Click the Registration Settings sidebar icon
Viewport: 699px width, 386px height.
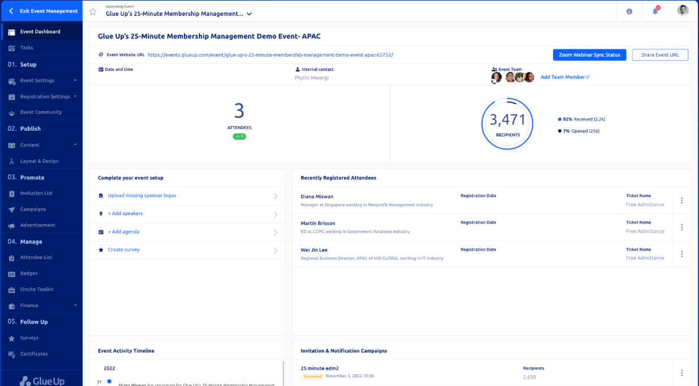[11, 97]
